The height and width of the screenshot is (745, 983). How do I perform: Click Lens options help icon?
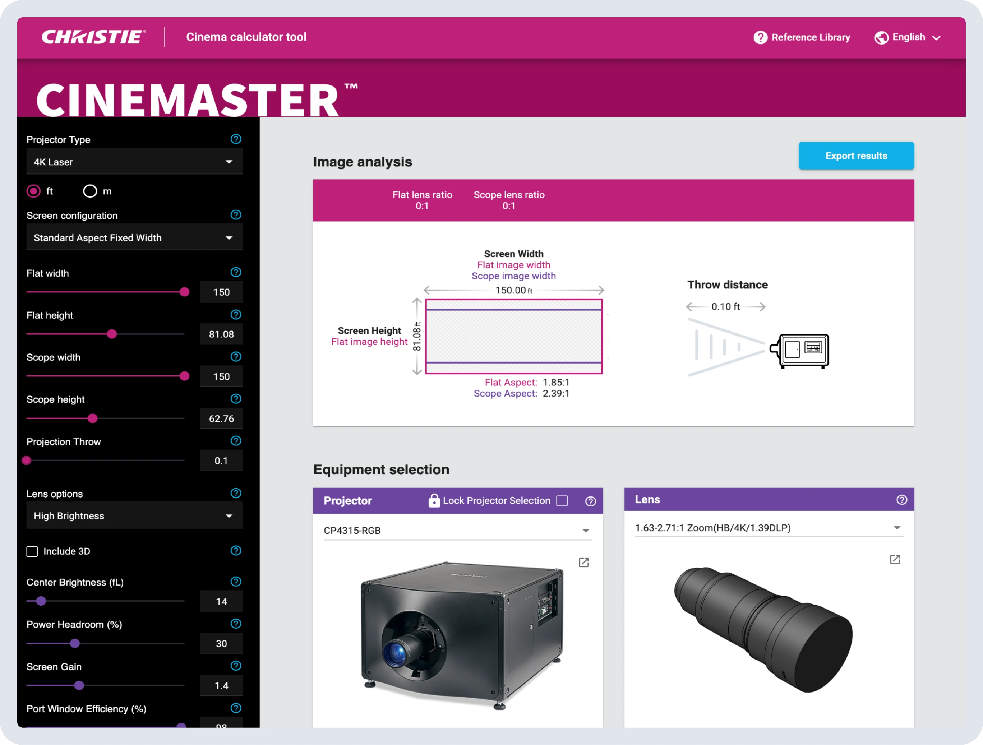[236, 493]
